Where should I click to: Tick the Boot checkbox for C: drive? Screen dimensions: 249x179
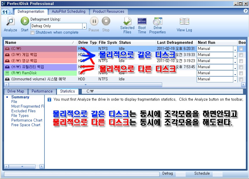click(241, 49)
